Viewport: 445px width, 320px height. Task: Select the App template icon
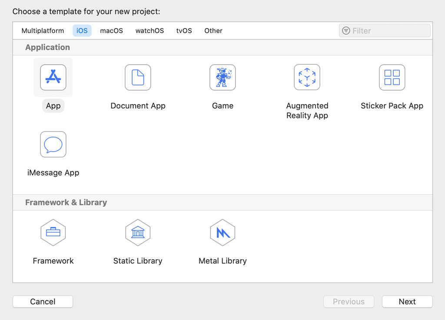[53, 77]
